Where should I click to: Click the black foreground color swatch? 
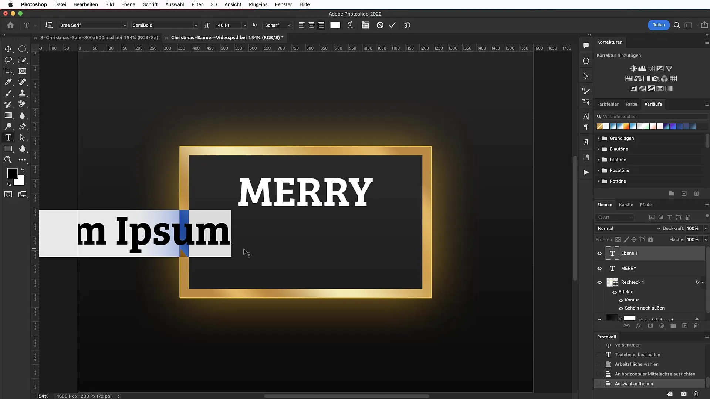pos(12,173)
